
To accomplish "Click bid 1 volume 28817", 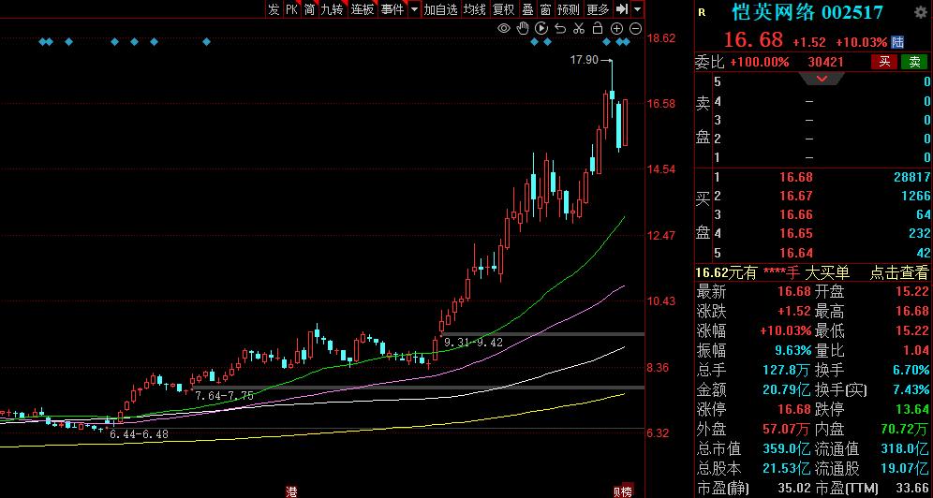I will [911, 177].
